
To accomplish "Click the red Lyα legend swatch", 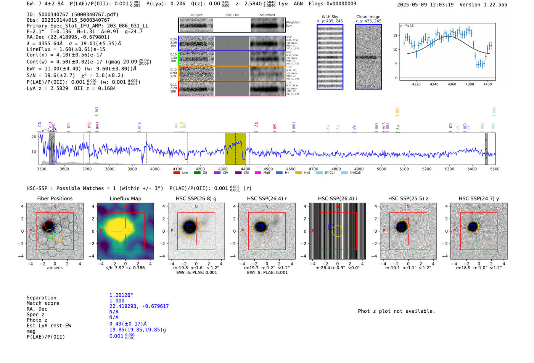I will click(177, 173).
